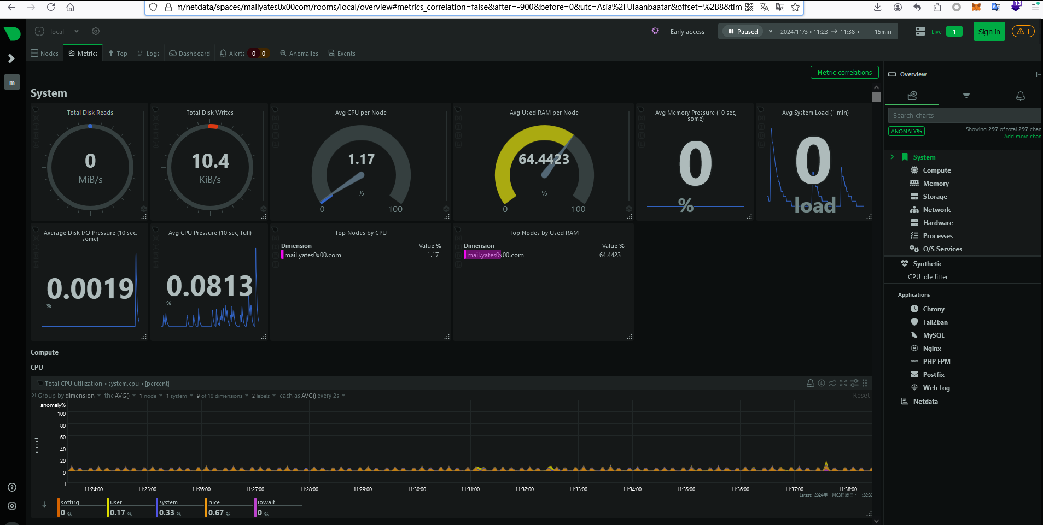Click the Live nodes server icon
Viewport: 1043px width, 525px height.
(x=920, y=31)
